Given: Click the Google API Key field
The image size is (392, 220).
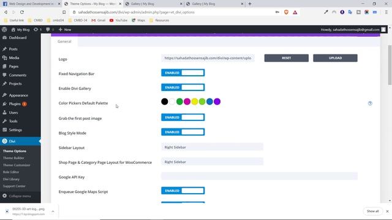Looking at the screenshot, I should [x=259, y=176].
